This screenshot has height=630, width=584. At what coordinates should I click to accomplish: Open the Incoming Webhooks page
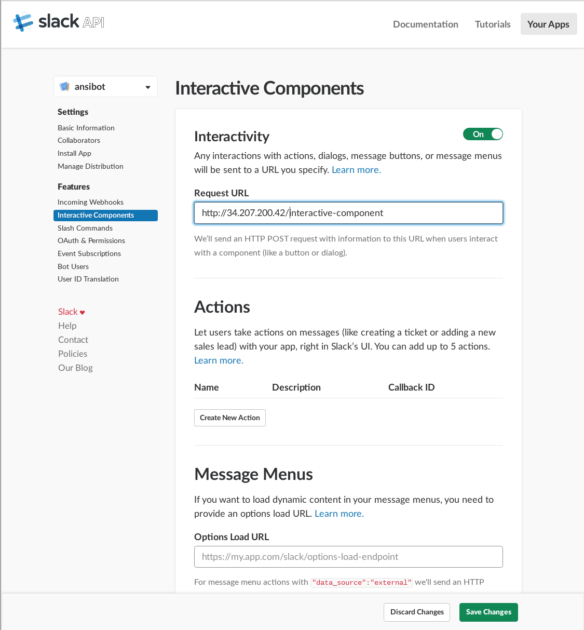point(90,202)
